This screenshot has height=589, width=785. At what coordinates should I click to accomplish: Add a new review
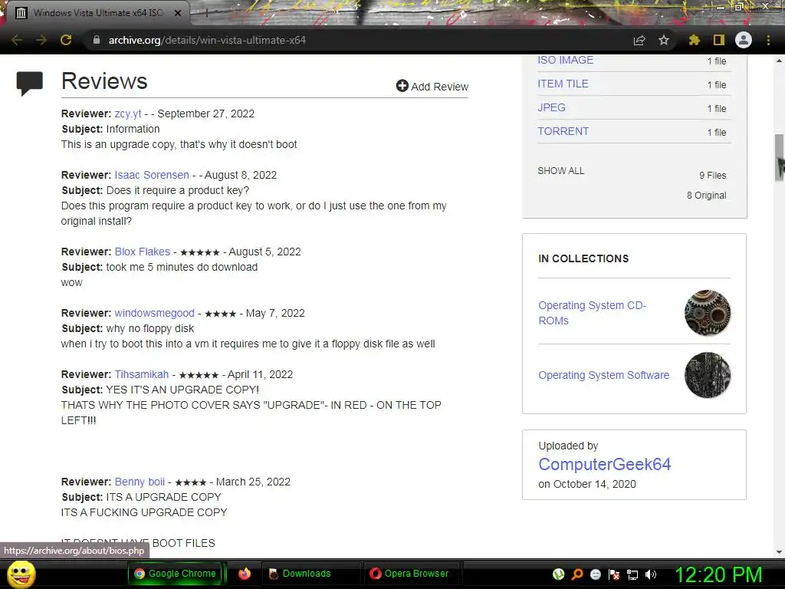tap(432, 86)
